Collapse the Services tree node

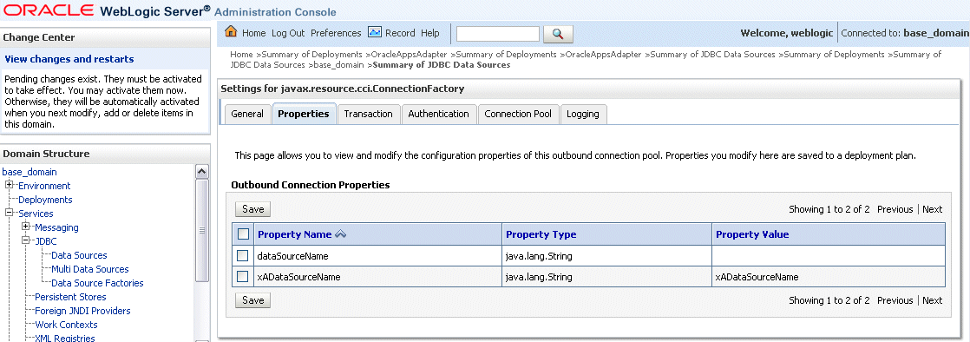click(x=10, y=213)
